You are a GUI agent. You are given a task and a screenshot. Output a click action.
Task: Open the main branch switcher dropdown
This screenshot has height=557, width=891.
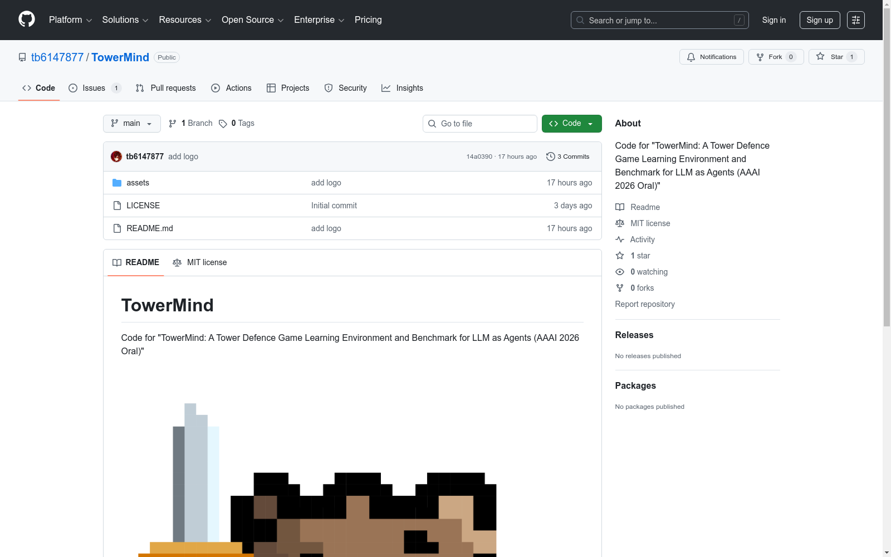pos(132,124)
